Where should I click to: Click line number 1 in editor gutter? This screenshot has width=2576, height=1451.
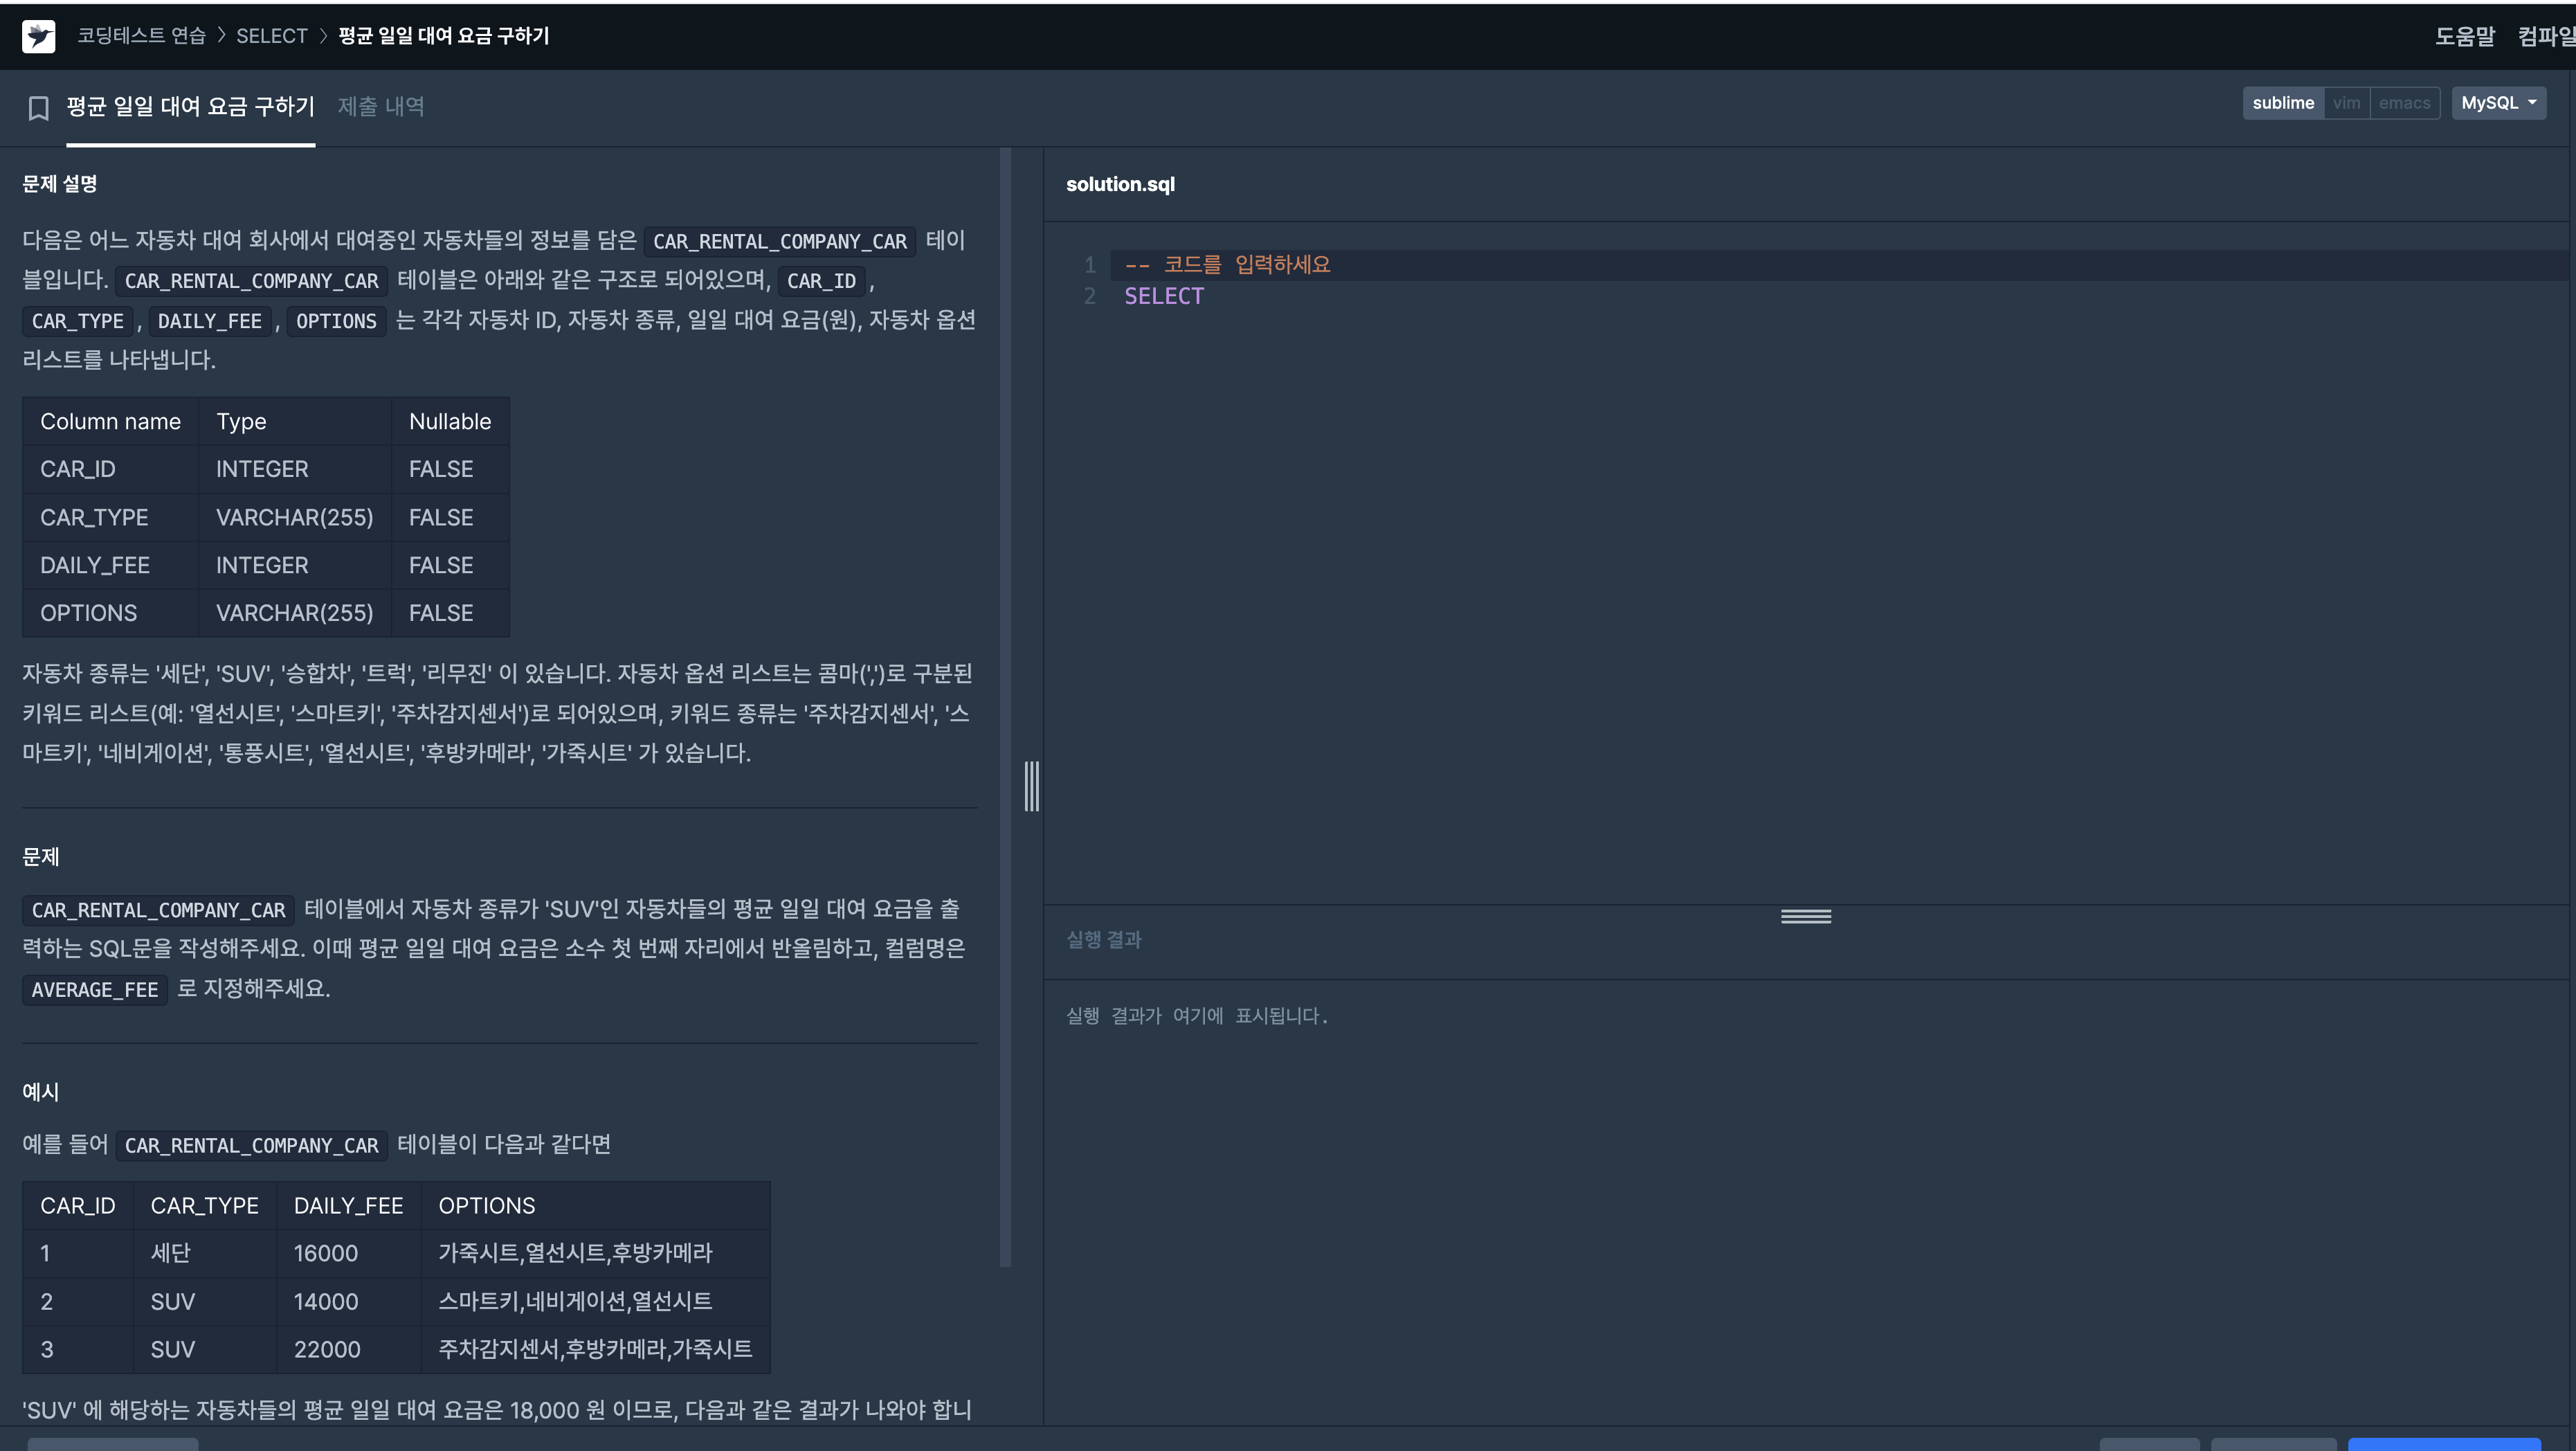pyautogui.click(x=1089, y=265)
